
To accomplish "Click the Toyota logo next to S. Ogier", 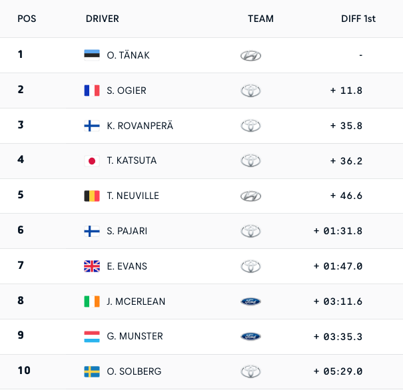I will pyautogui.click(x=250, y=91).
